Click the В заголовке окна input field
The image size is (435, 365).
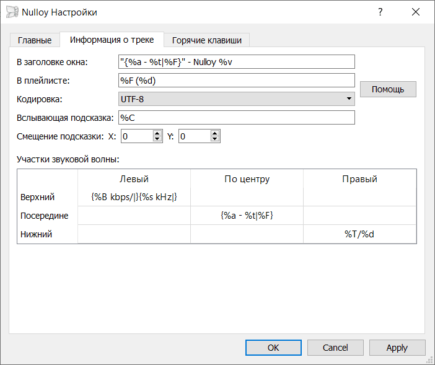236,62
